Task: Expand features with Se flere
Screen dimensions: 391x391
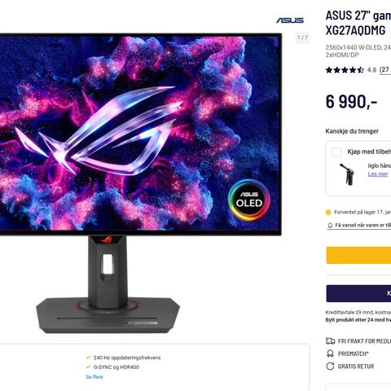Action: [x=94, y=377]
